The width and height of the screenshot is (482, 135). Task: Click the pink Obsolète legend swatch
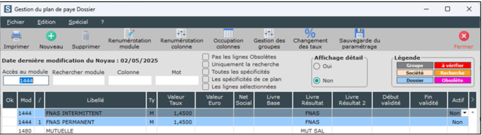point(452,80)
